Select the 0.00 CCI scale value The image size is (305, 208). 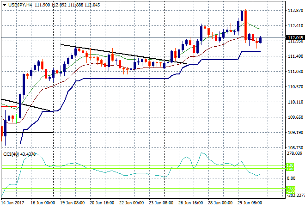coord(291,178)
